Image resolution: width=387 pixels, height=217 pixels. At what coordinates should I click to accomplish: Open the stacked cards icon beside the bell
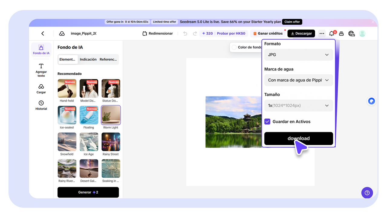point(341,33)
